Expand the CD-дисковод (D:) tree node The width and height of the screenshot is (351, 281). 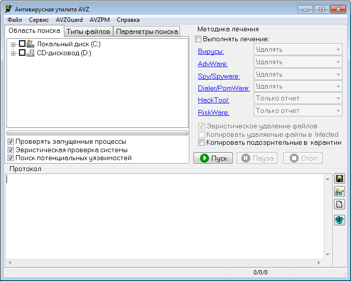[x=13, y=53]
